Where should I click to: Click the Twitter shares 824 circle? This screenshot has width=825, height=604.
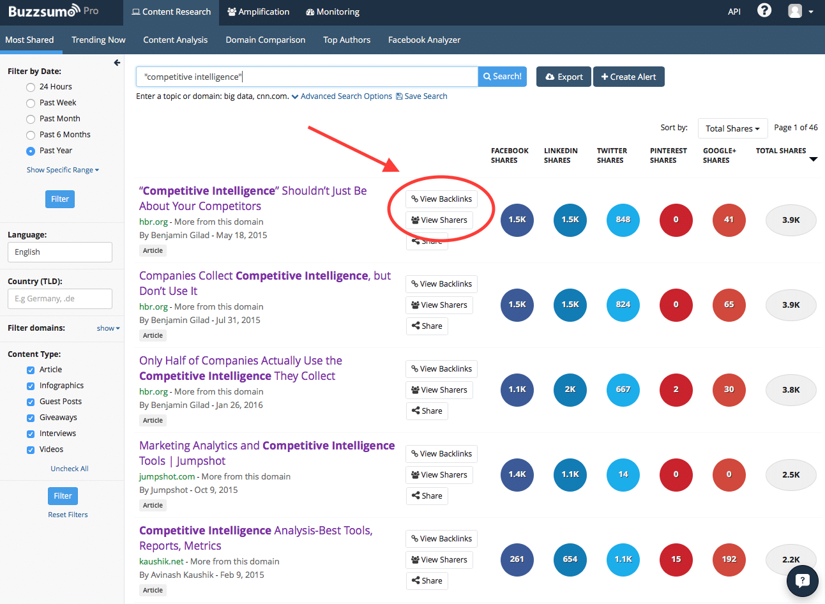tap(623, 305)
